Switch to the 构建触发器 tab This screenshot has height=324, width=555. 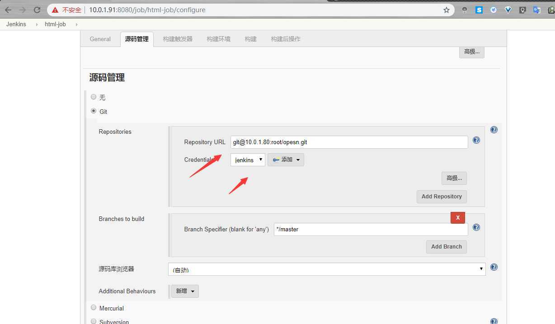pyautogui.click(x=178, y=39)
